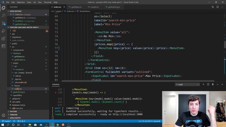Split the editor to the right
This screenshot has height=127, width=226.
coord(218,7)
